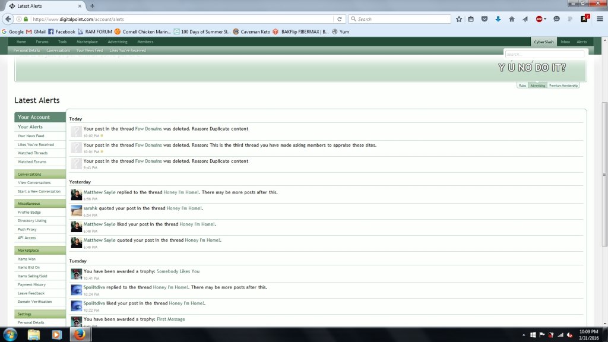The image size is (608, 342).
Task: Click the Premium Membership tab below banner
Action: coord(563,85)
